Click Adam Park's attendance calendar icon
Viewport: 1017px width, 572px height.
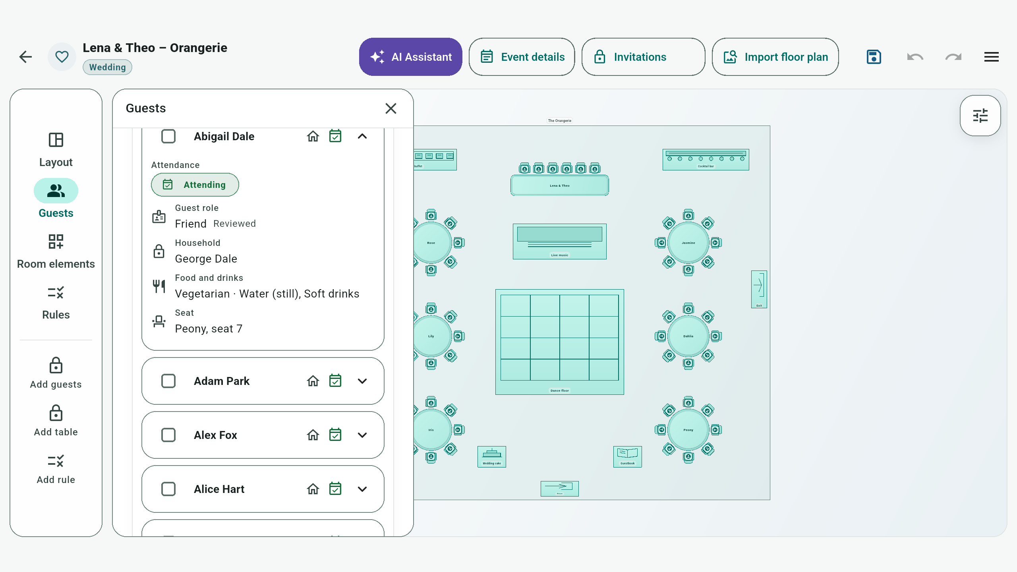[x=335, y=381]
